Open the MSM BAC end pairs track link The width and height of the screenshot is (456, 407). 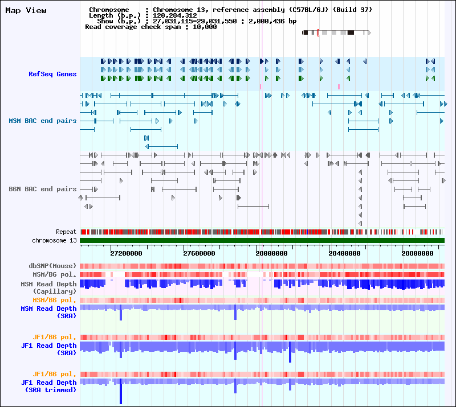click(42, 121)
